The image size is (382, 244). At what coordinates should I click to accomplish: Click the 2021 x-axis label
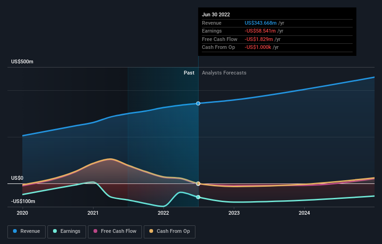click(93, 213)
